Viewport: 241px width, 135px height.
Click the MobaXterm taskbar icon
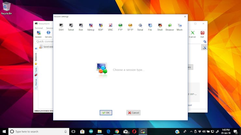tap(143, 131)
